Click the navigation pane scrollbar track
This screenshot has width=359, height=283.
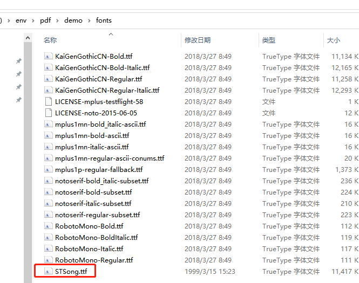click(28, 162)
